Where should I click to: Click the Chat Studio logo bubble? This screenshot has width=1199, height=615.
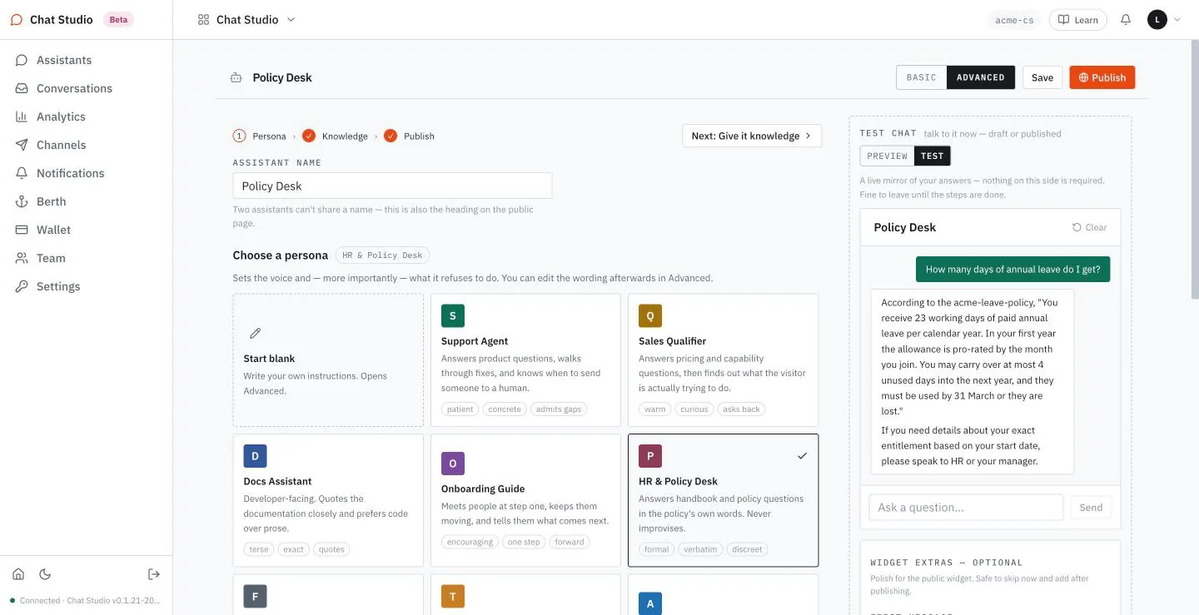pyautogui.click(x=17, y=20)
